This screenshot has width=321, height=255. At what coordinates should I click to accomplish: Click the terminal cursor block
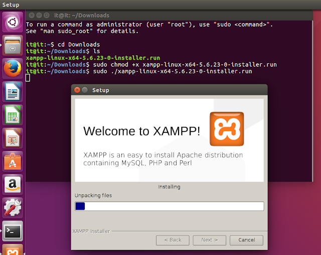pyautogui.click(x=28, y=78)
